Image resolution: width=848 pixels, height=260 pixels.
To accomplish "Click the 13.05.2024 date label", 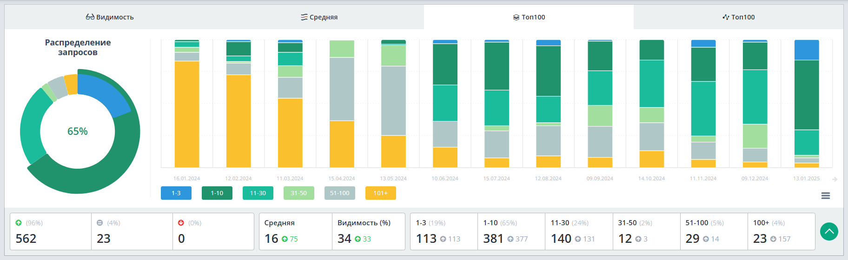I will 393,178.
